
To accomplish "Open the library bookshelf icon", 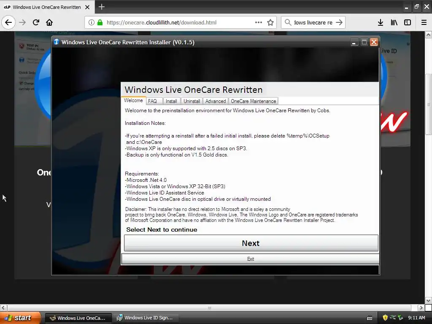I will pos(394,22).
